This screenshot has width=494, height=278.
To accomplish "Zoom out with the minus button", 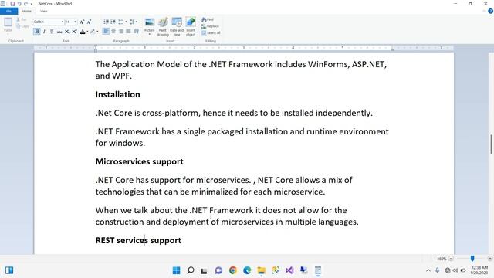I will 451,259.
